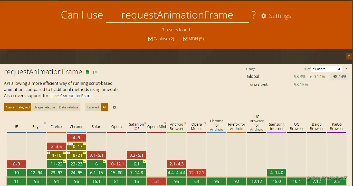Switch to Usage relative view
The width and height of the screenshot is (353, 186).
click(44, 107)
